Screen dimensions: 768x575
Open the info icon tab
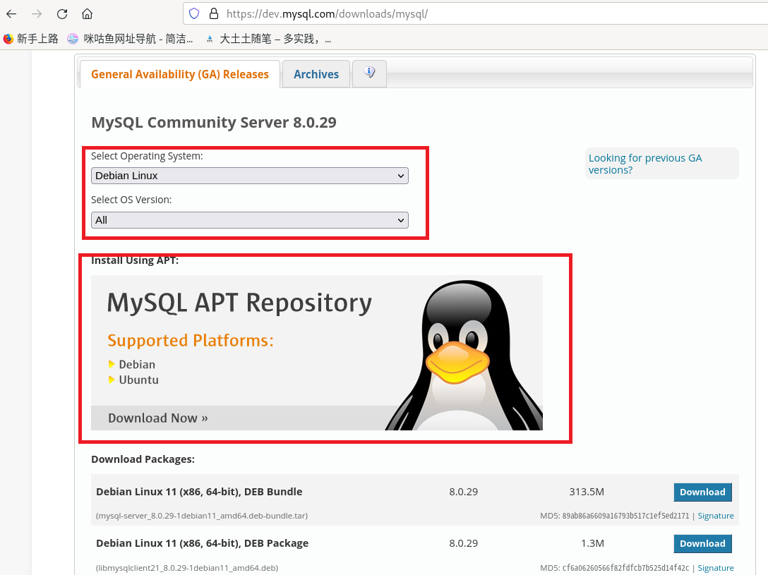369,73
